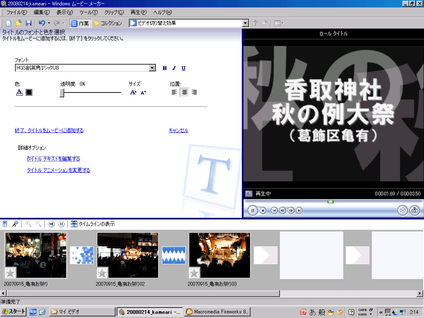Open the ツール(T) menu
The width and height of the screenshot is (424, 318).
click(x=89, y=12)
